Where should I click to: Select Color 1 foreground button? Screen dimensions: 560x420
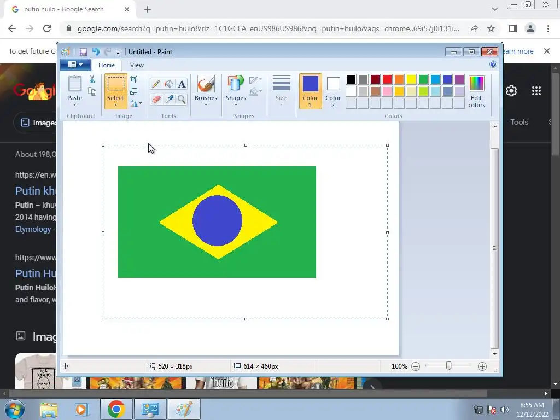(310, 91)
